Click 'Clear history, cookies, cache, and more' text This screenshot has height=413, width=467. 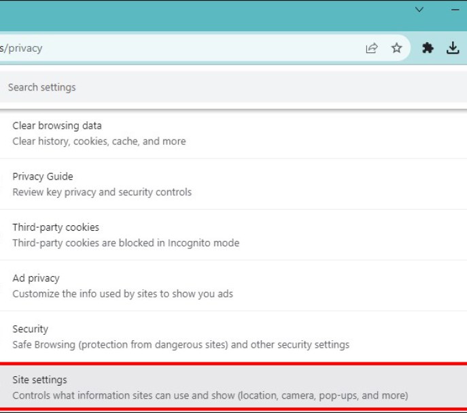tap(99, 142)
